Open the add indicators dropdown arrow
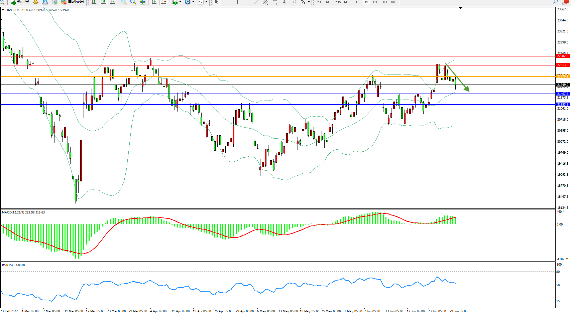The height and width of the screenshot is (314, 571). [x=181, y=2]
